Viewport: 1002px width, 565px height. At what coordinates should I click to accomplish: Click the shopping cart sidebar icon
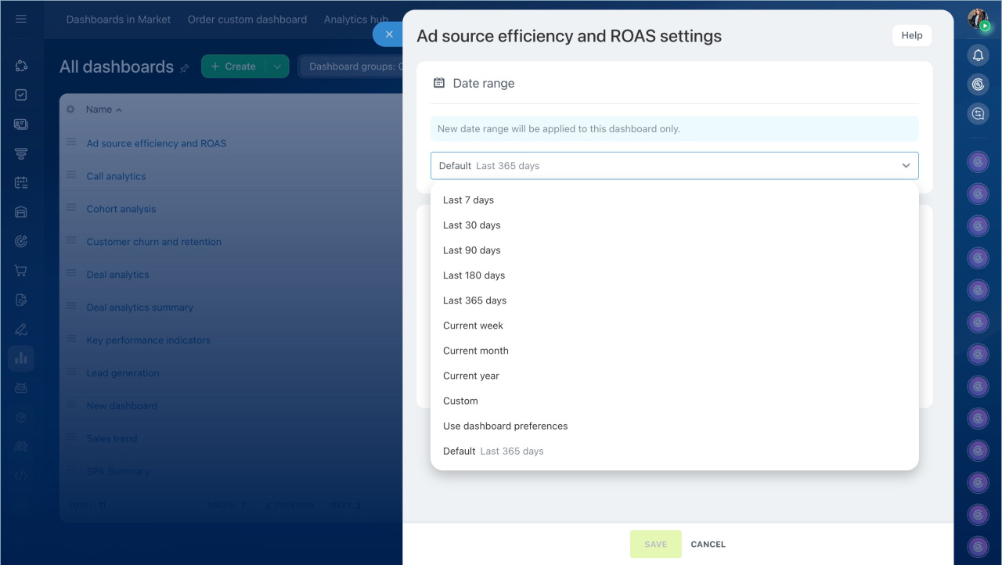tap(21, 271)
